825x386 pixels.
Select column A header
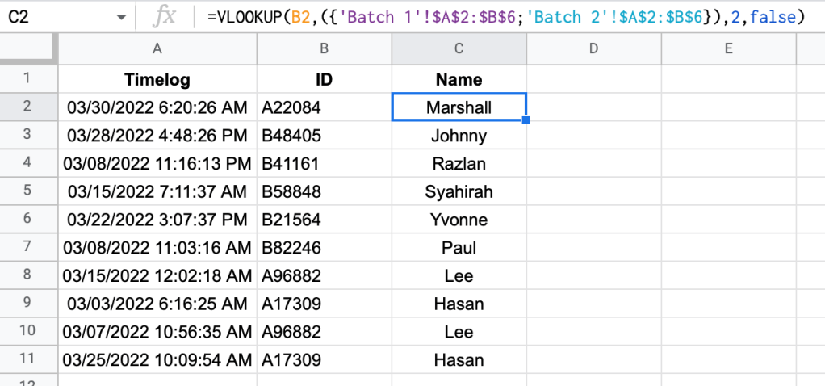pyautogui.click(x=157, y=49)
